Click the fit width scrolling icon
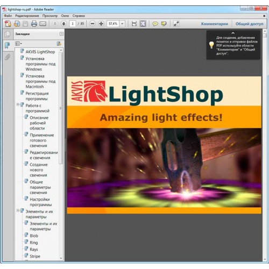The height and width of the screenshot is (269, 269). [x=134, y=24]
